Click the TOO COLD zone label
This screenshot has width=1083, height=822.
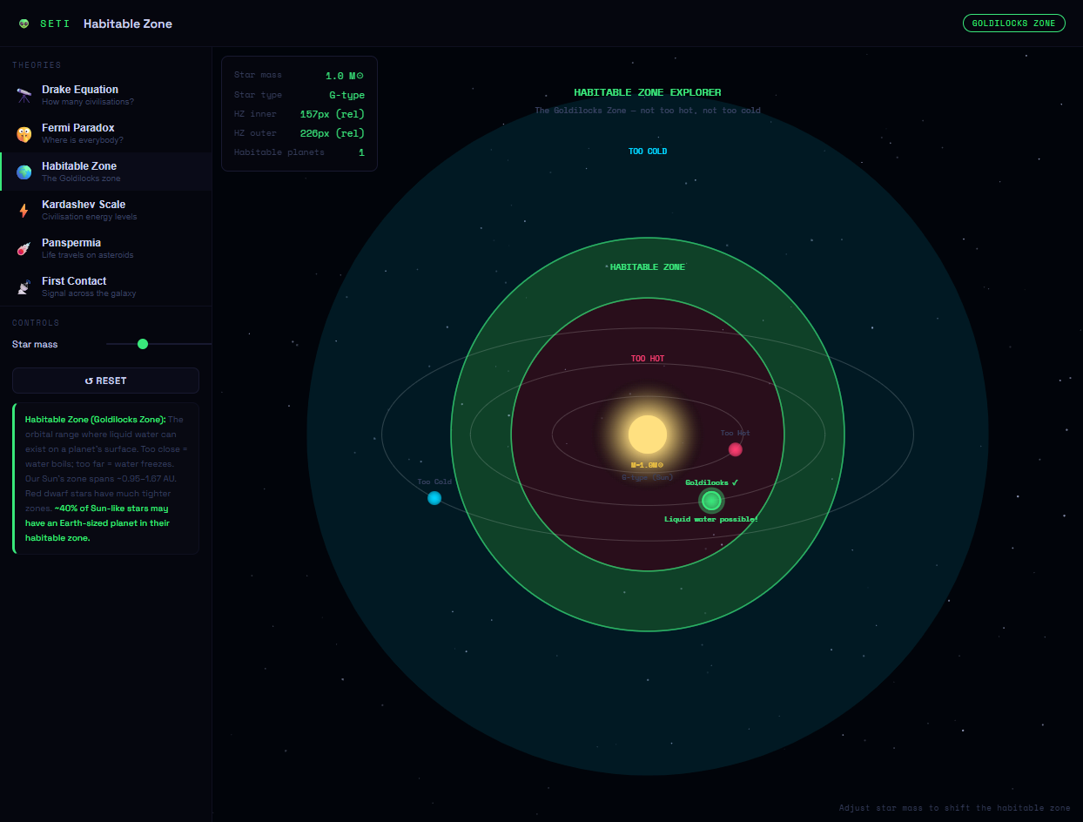648,152
